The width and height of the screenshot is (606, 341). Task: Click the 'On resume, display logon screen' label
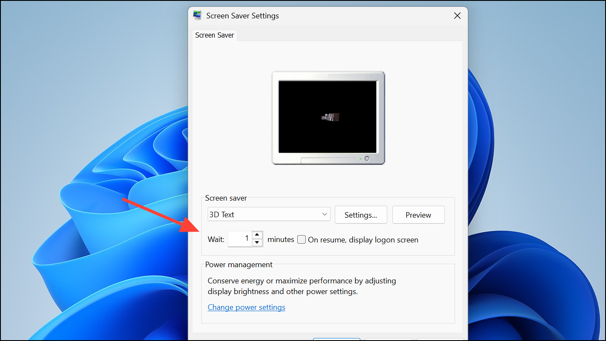point(363,240)
